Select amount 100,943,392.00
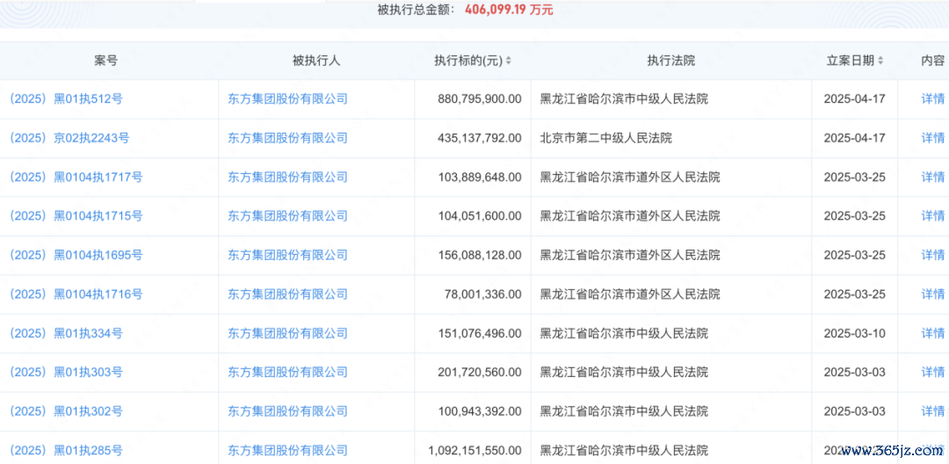Viewport: 949px width, 464px height. click(480, 411)
